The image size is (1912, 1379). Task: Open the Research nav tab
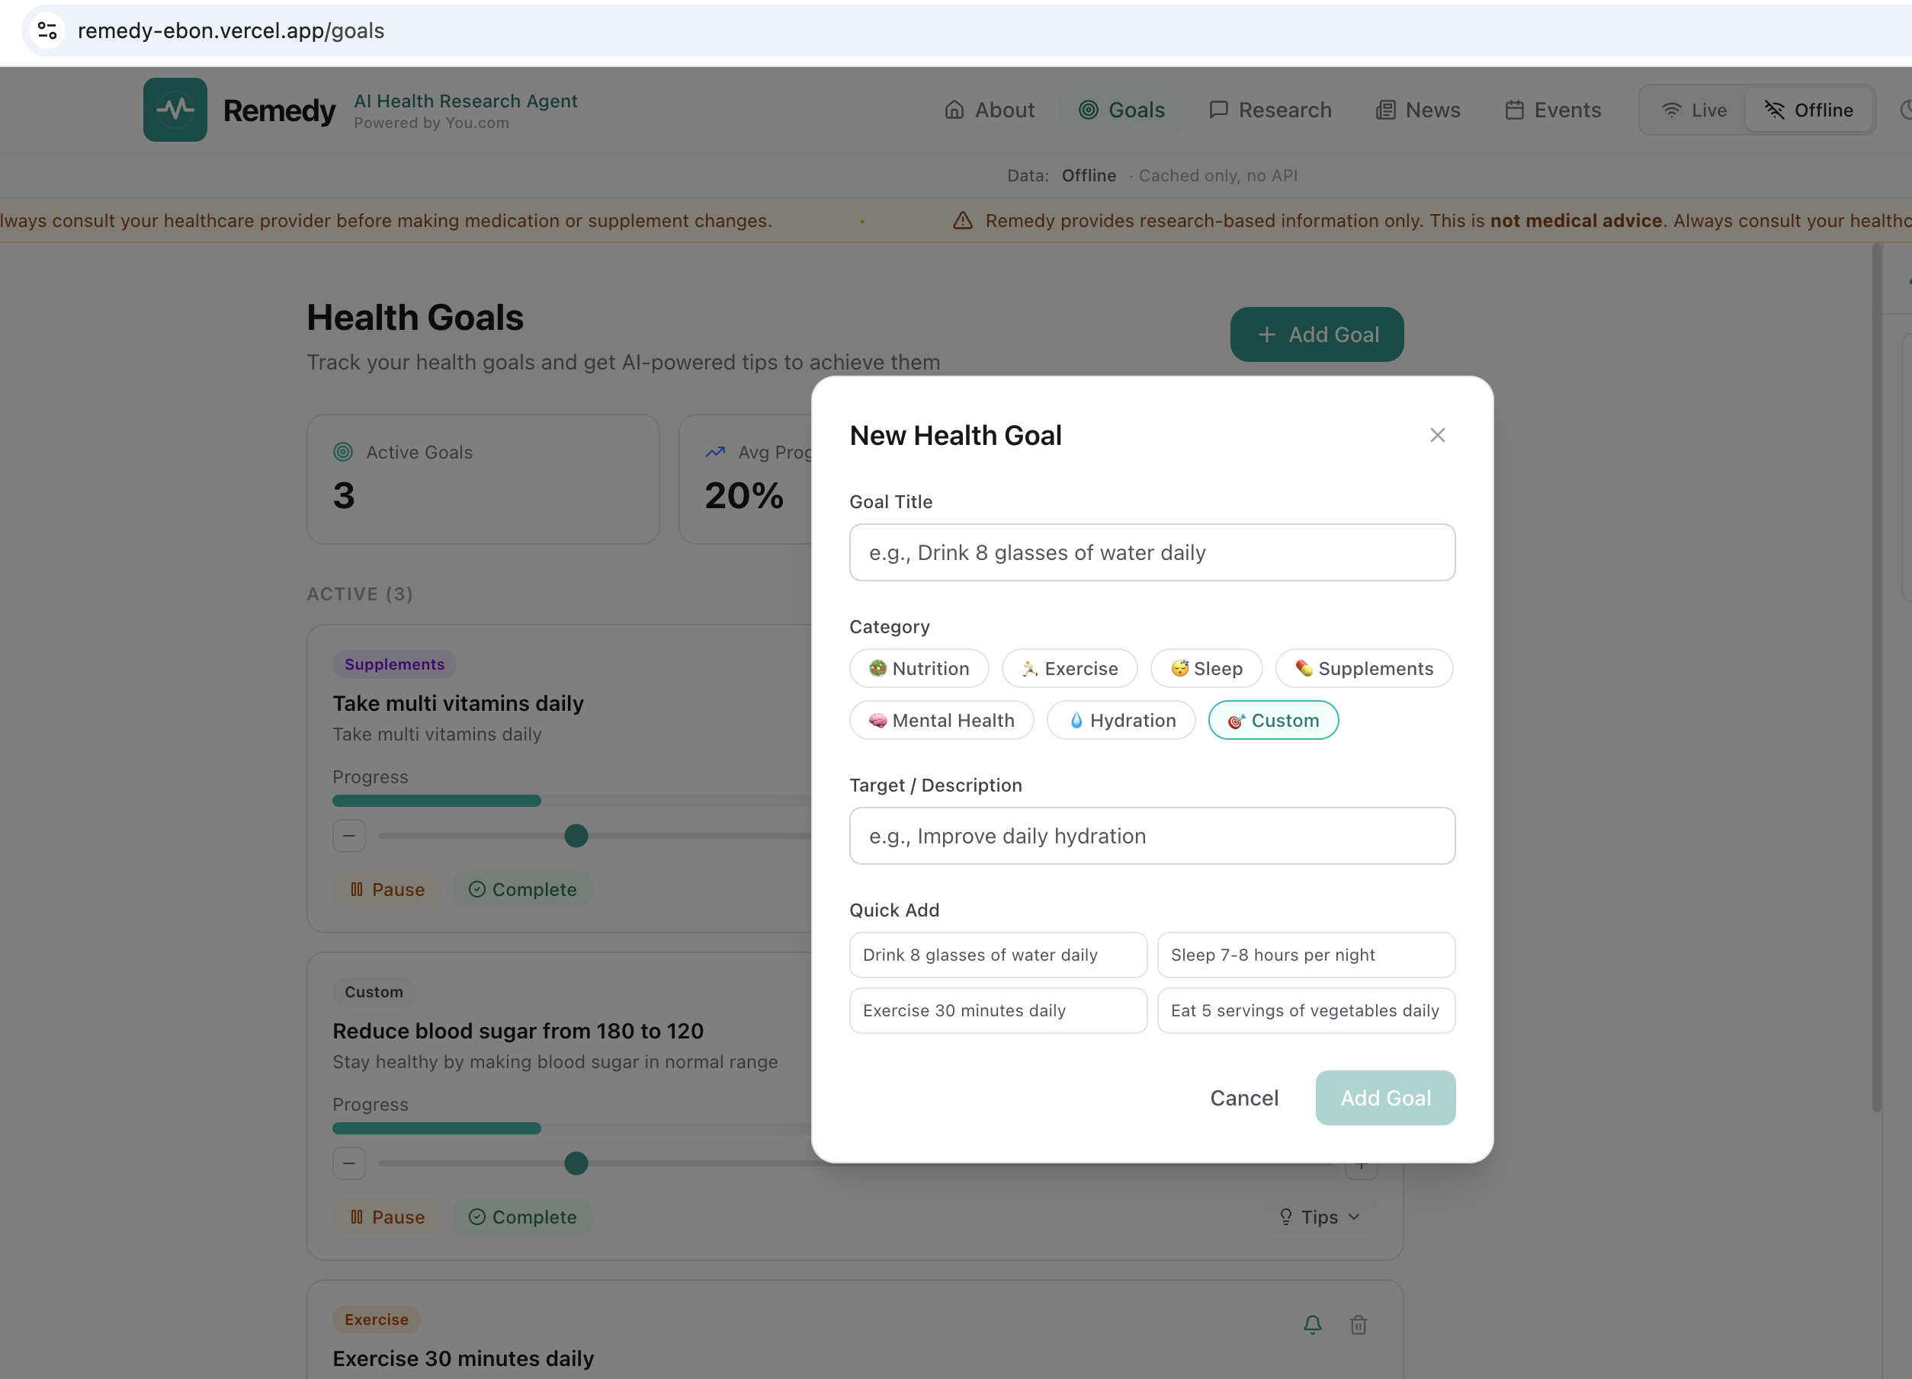pos(1269,110)
